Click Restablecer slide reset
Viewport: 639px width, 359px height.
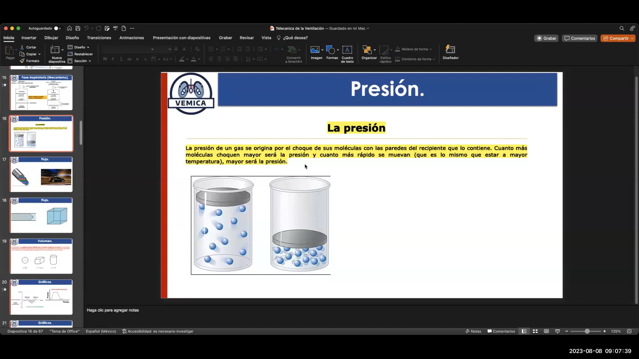click(x=80, y=54)
